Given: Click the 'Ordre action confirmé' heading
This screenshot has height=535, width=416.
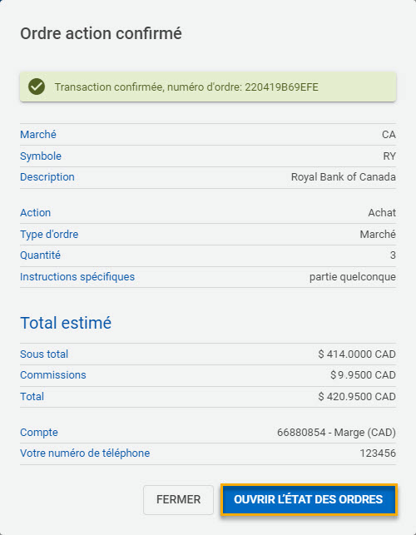Looking at the screenshot, I should (101, 33).
